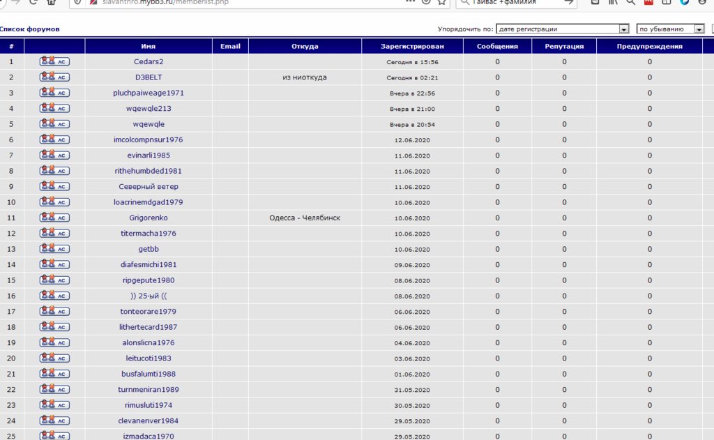
Task: Open the Список форумов link
Action: tap(30, 29)
